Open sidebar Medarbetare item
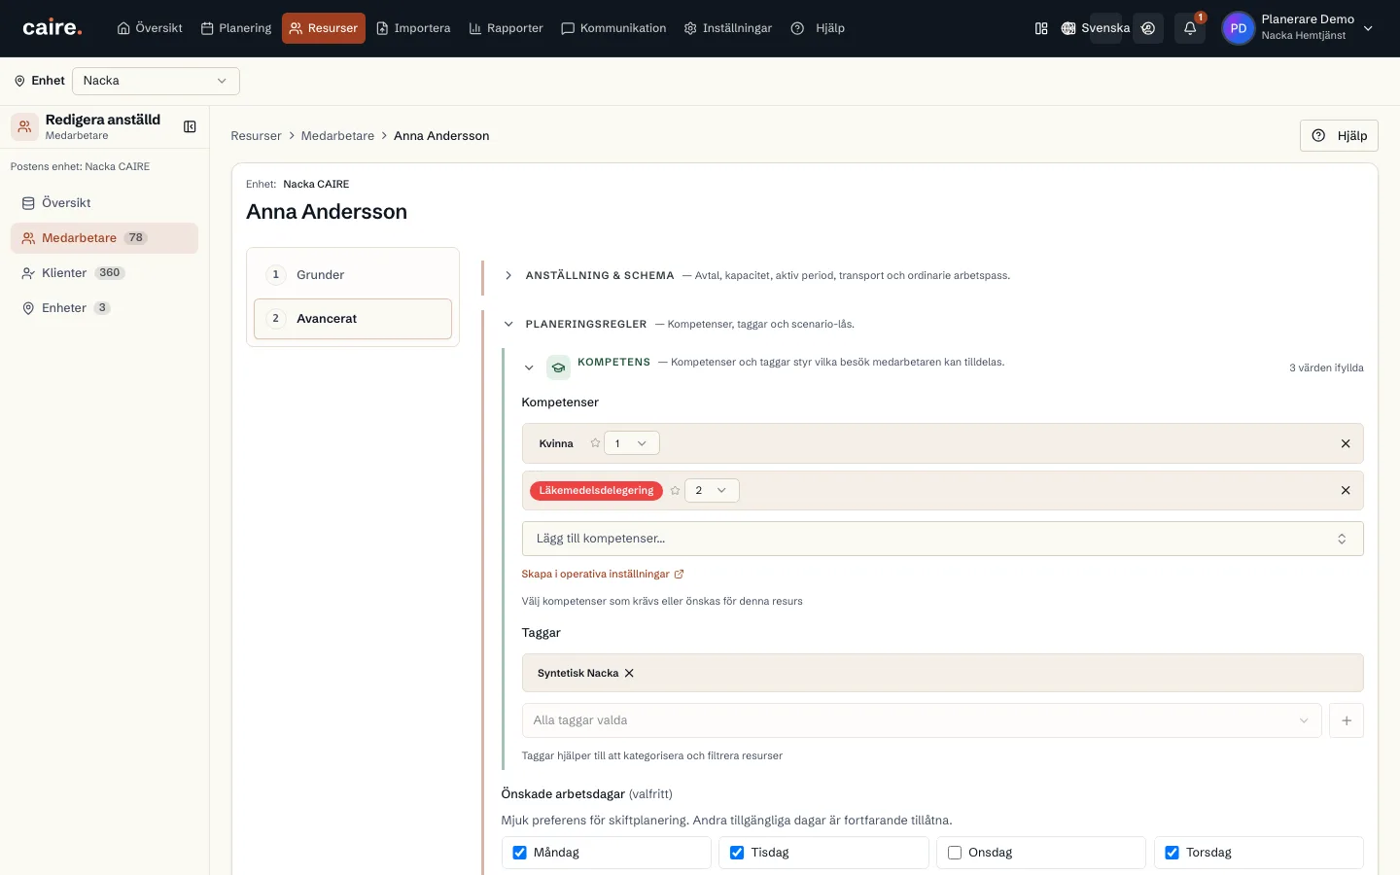1400x875 pixels. pyautogui.click(x=104, y=238)
